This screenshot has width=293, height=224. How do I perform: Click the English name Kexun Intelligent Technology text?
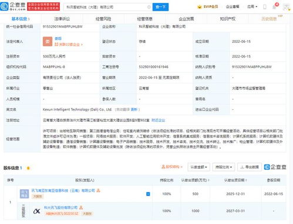pos(78,109)
